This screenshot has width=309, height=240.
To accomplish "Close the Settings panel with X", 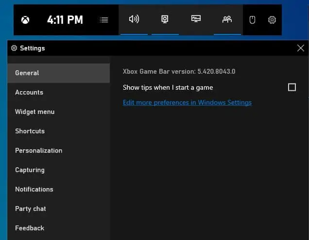I will (301, 48).
